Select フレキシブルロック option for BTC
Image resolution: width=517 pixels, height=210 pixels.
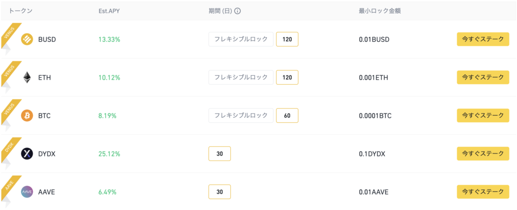coord(241,116)
